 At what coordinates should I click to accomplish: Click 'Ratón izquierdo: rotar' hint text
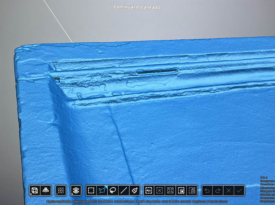(153, 202)
